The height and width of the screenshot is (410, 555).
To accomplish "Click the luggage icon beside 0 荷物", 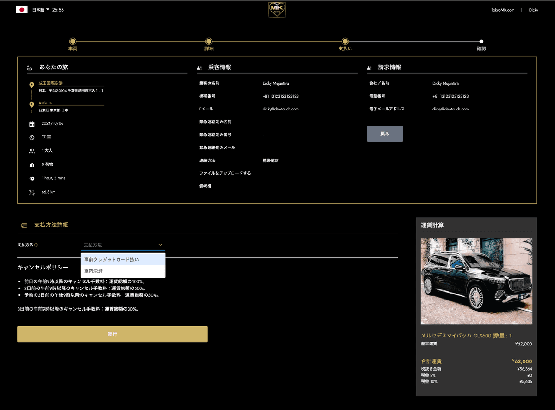I will click(x=31, y=165).
